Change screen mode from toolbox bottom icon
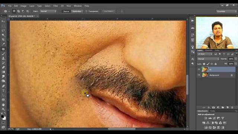238x134 pixels. pyautogui.click(x=3, y=127)
